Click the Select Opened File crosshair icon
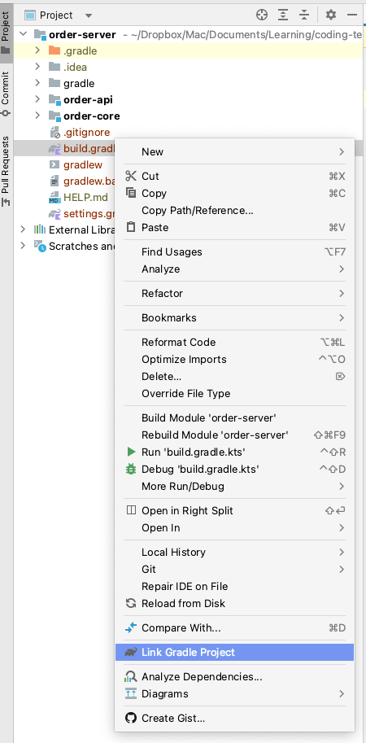366x743 pixels. pos(262,15)
